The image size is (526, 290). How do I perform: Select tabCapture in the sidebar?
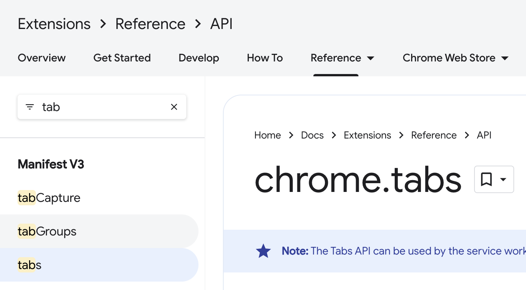click(x=49, y=198)
